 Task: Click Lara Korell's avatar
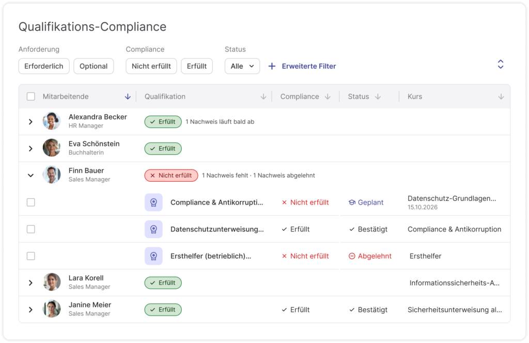tap(52, 282)
